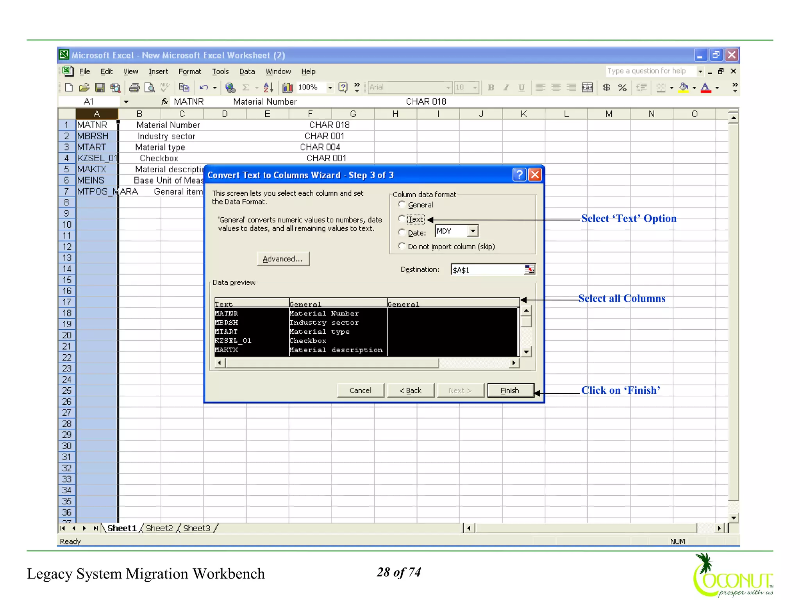Viewport: 800px width, 600px height.
Task: Click the Font Color red A icon
Action: pos(705,87)
